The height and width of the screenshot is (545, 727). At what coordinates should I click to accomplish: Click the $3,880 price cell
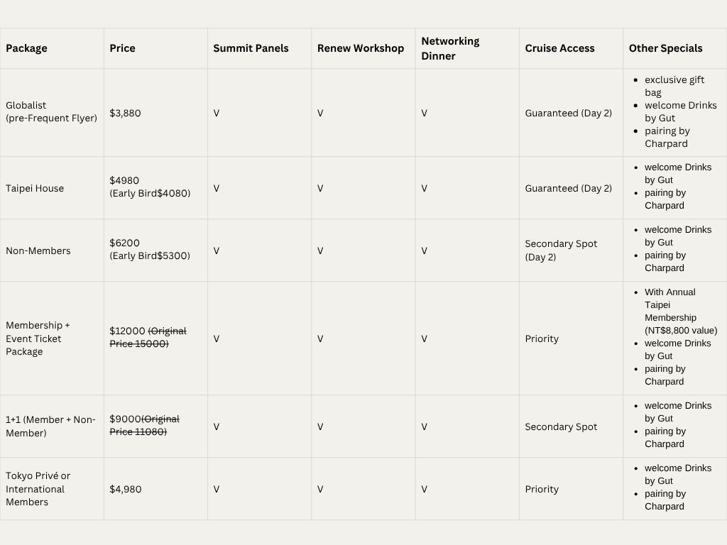point(155,113)
